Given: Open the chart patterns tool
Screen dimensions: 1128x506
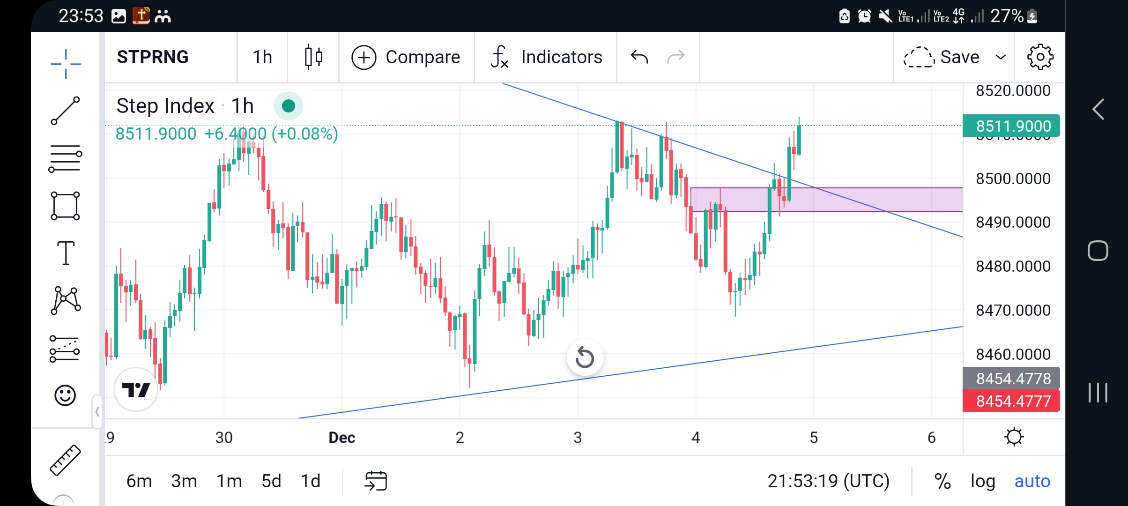Looking at the screenshot, I should point(66,300).
